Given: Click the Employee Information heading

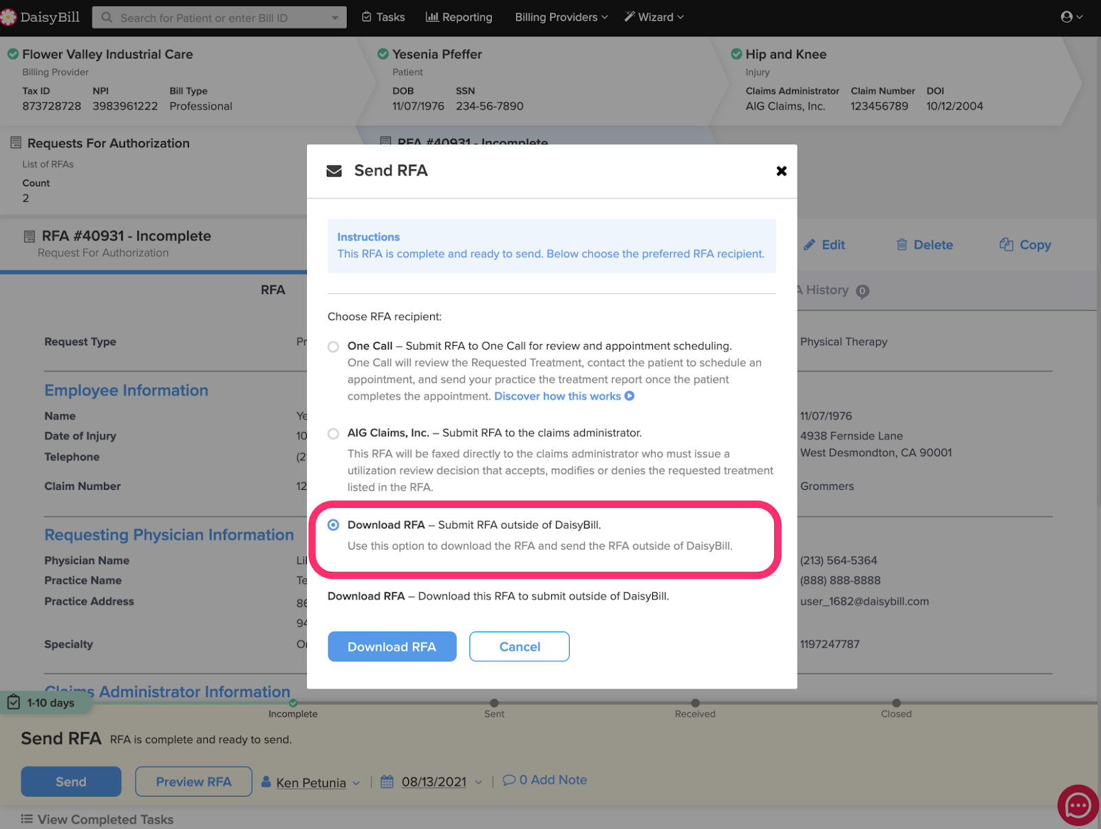Looking at the screenshot, I should (x=127, y=390).
